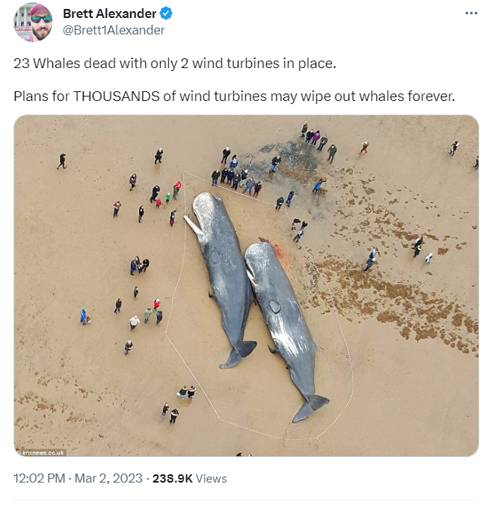Screen dimensions: 486x511
Task: Click the Views label
Action: point(211,478)
